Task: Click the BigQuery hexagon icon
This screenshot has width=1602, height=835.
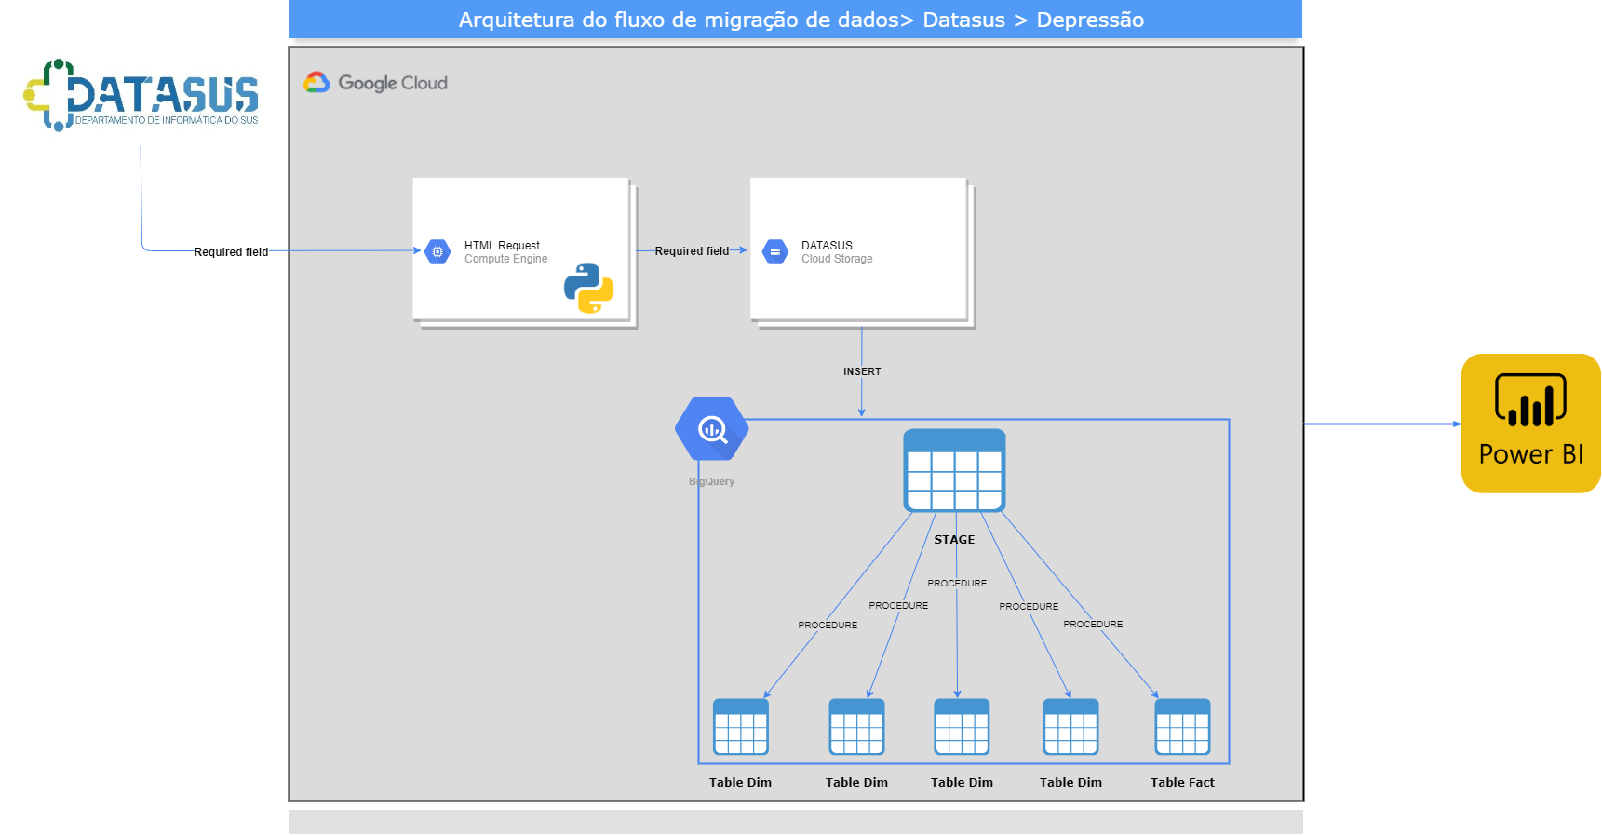Action: pos(712,429)
